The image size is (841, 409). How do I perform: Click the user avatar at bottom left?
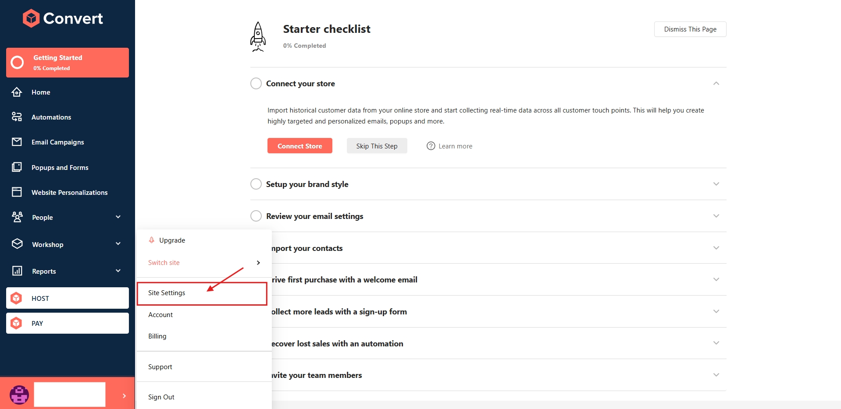click(x=19, y=395)
